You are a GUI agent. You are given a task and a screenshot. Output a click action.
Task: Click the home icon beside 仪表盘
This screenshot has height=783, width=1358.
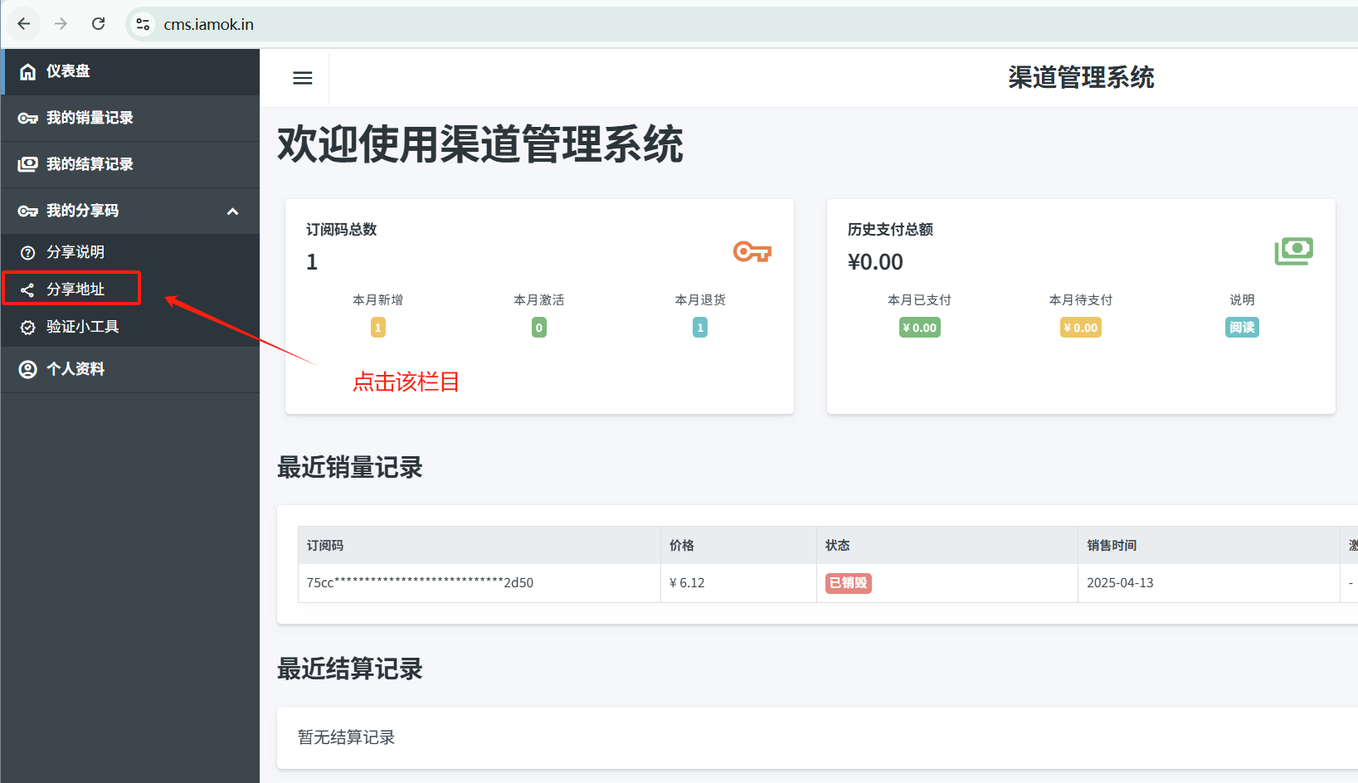(27, 72)
